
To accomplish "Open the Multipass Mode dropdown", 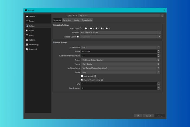I will pyautogui.click(x=120, y=68).
